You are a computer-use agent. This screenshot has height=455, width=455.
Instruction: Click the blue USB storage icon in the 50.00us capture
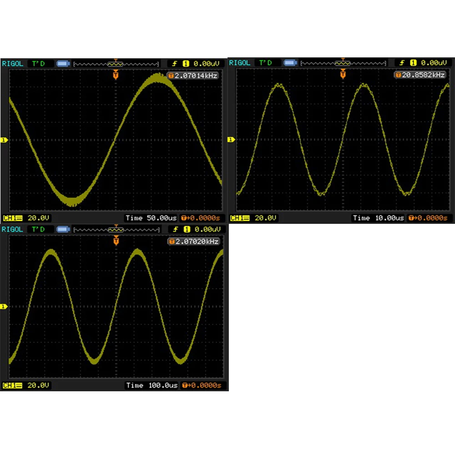tap(63, 64)
